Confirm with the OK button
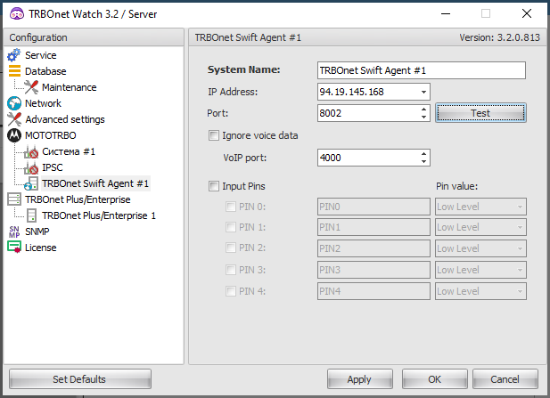This screenshot has height=398, width=550. (x=435, y=379)
